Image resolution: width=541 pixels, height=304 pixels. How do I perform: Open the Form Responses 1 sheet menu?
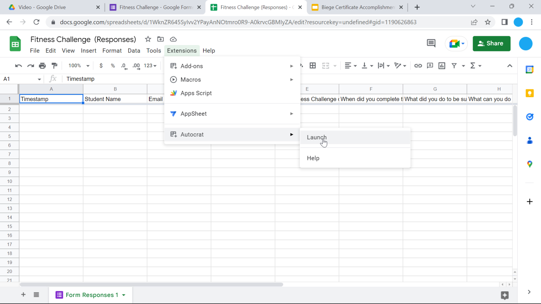tap(123, 295)
